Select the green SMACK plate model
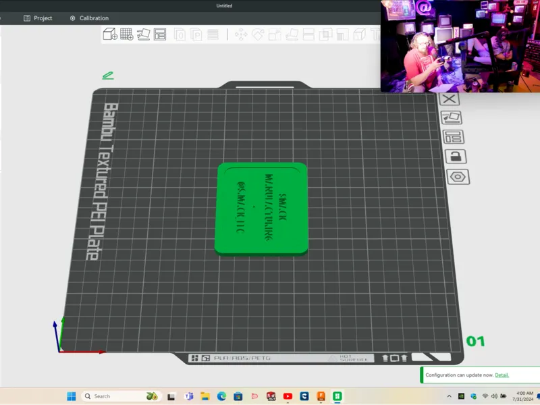 coord(261,209)
